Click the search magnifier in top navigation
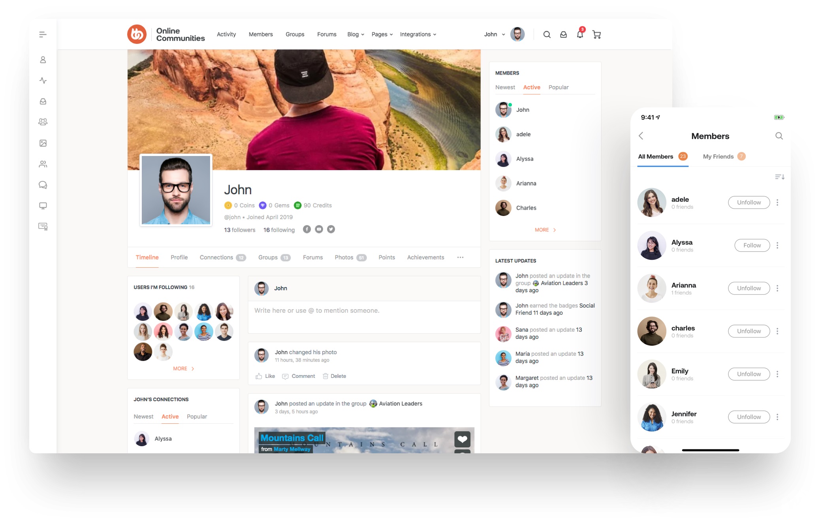The width and height of the screenshot is (820, 522). coord(547,35)
